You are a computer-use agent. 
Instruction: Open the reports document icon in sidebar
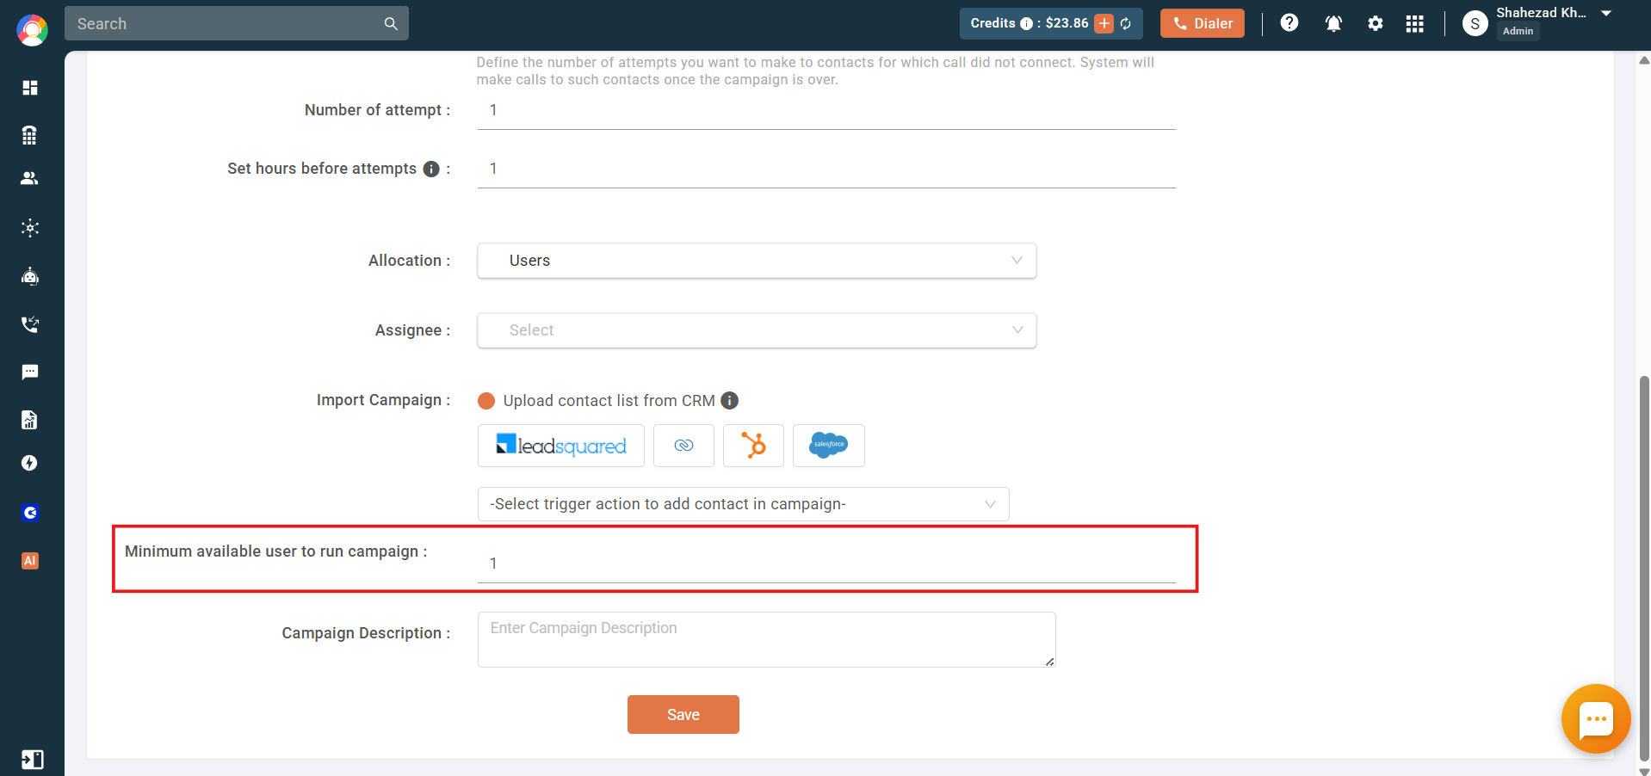coord(30,420)
